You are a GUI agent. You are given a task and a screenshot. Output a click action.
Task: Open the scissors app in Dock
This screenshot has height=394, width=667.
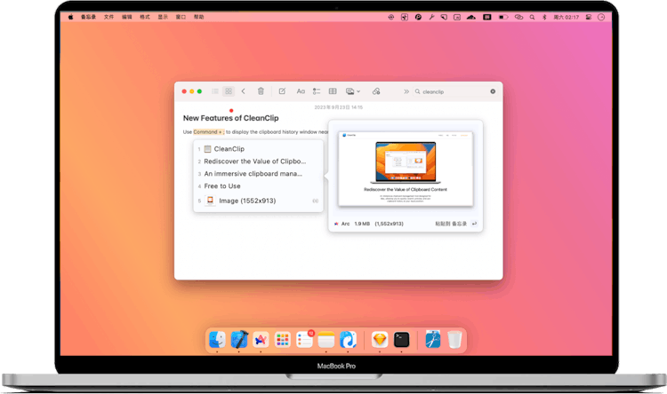[x=433, y=340]
